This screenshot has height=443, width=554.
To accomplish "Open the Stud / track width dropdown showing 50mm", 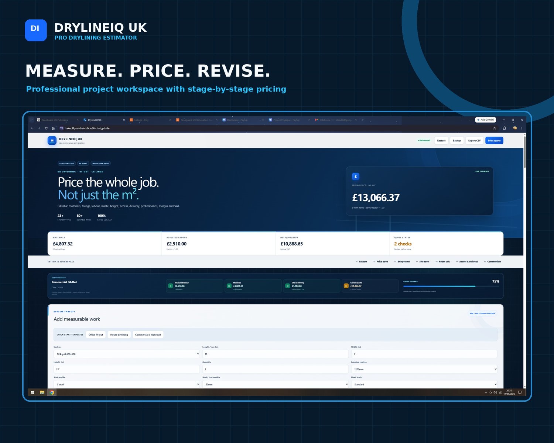I will [x=276, y=384].
